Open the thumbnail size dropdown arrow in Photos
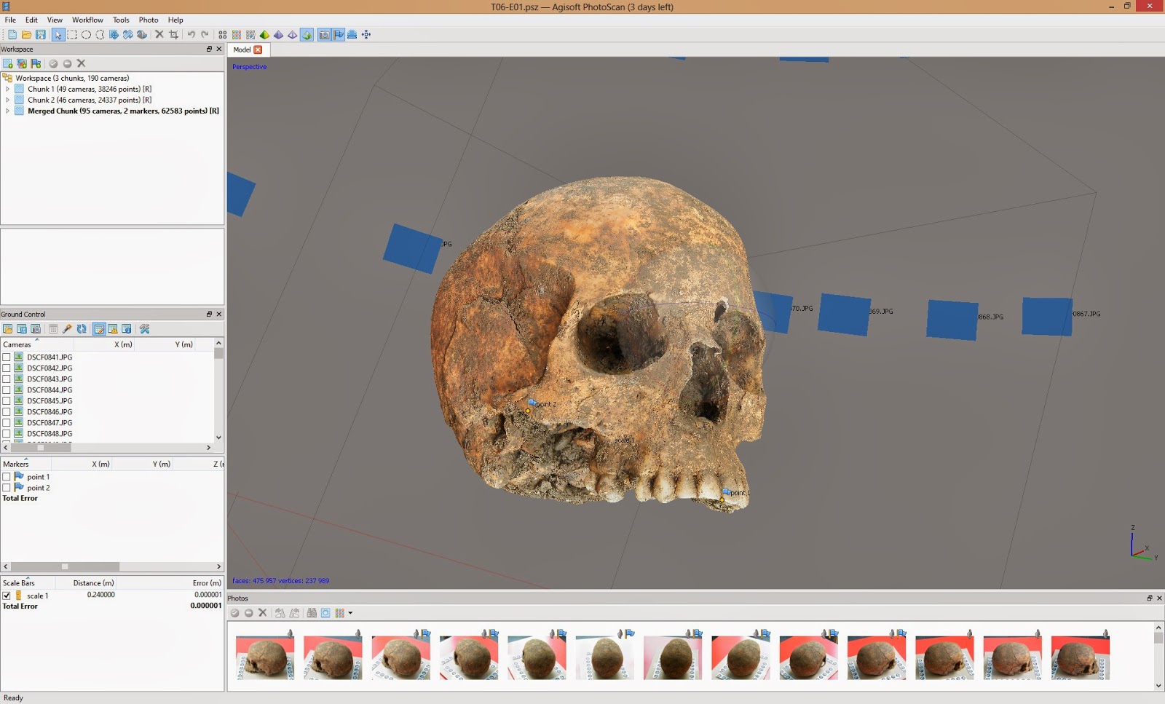 (x=350, y=613)
